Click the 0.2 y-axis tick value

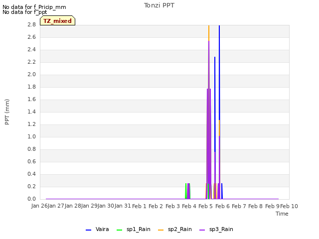[31, 186]
